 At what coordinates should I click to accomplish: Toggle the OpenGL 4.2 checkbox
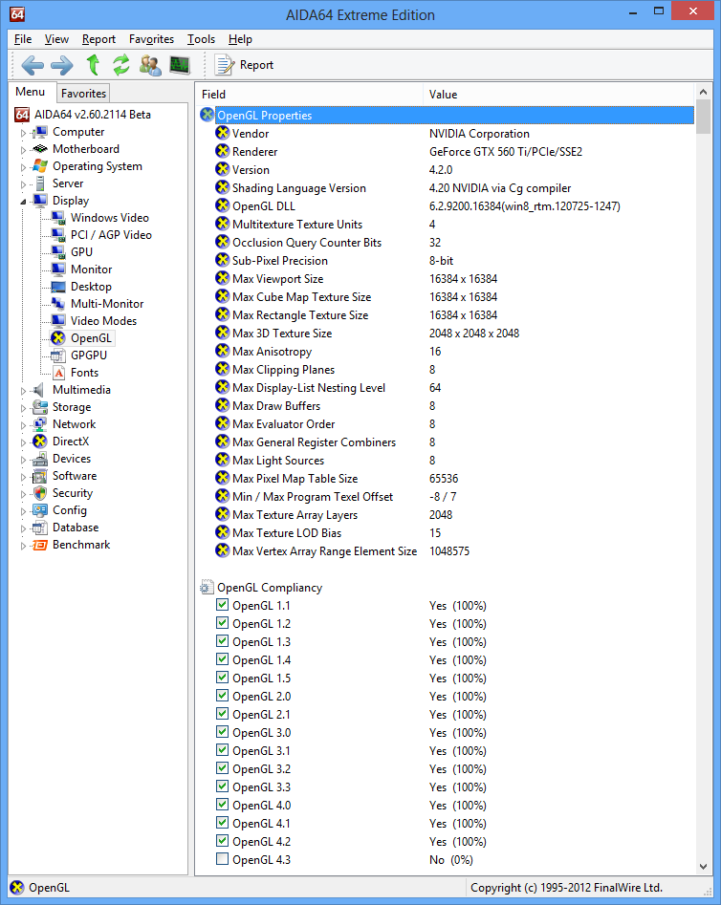pyautogui.click(x=222, y=841)
